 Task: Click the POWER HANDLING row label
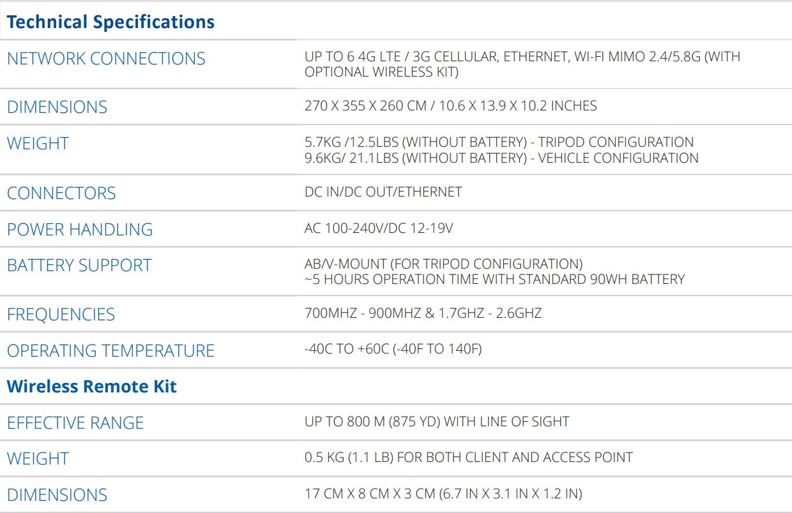coord(80,230)
